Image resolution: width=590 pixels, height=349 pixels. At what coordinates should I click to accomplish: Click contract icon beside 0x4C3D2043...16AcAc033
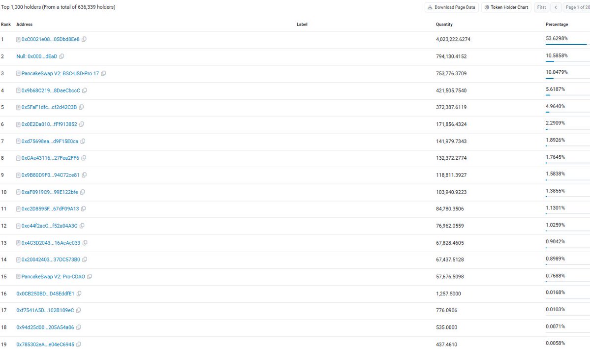click(x=18, y=243)
